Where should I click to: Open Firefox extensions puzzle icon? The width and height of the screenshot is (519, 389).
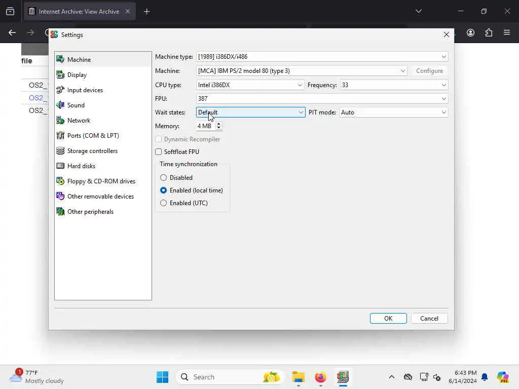489,32
